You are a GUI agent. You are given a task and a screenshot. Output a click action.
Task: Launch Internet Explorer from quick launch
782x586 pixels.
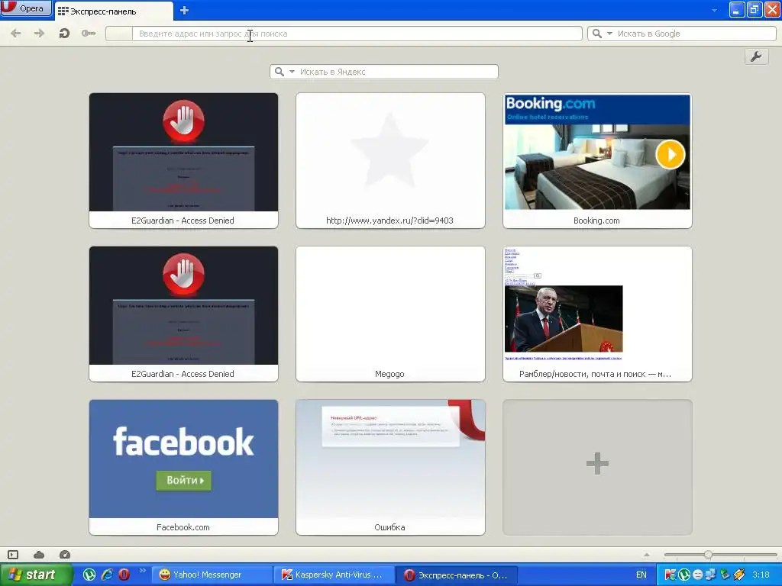[107, 575]
